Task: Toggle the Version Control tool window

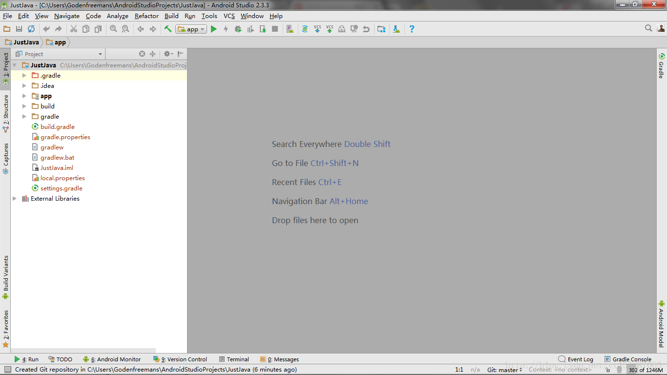Action: point(180,359)
